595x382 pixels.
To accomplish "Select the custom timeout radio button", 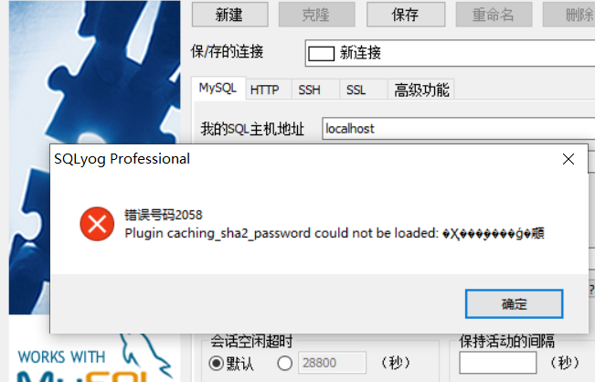I will 284,364.
